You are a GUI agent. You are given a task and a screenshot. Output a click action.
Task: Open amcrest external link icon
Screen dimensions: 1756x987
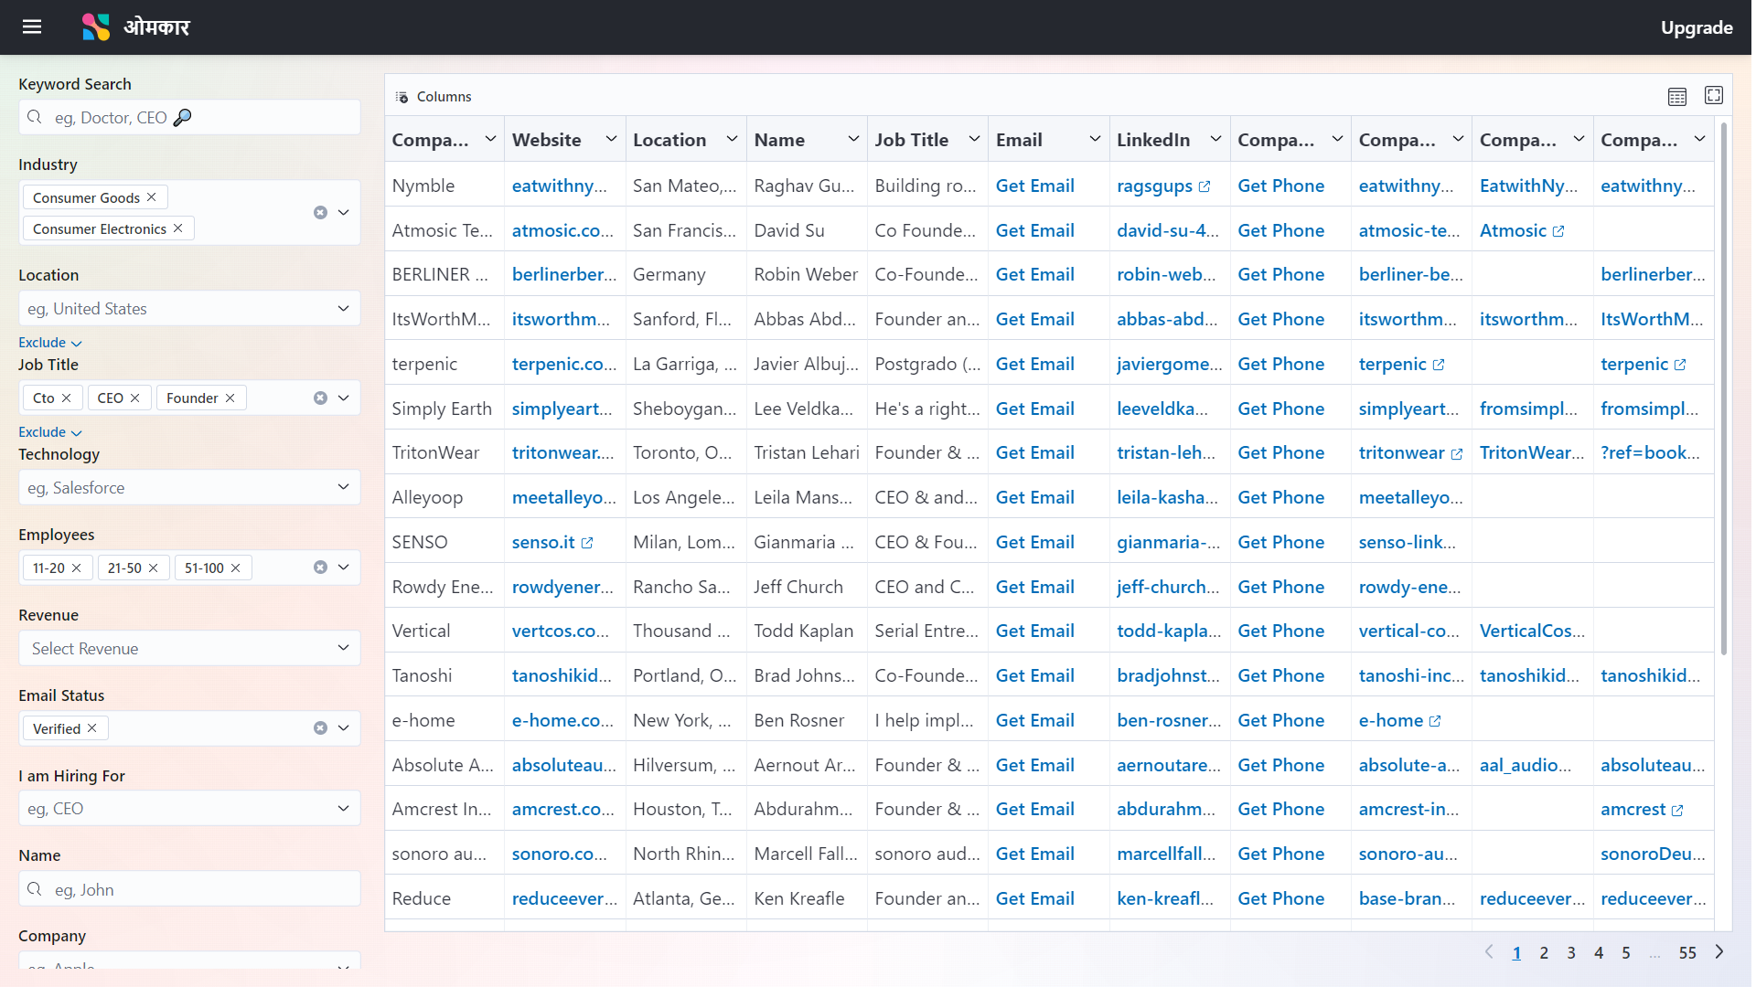tap(1677, 810)
